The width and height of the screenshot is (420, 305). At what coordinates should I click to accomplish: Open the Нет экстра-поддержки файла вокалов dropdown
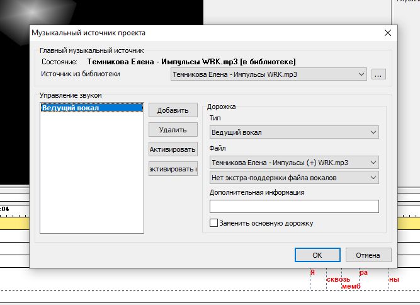294,178
